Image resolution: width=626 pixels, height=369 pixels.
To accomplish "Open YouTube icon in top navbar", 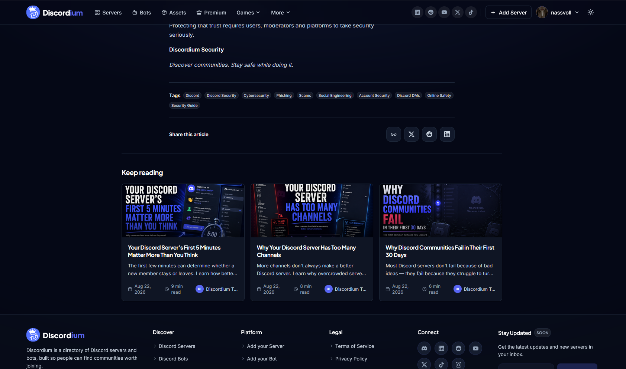I will [444, 12].
